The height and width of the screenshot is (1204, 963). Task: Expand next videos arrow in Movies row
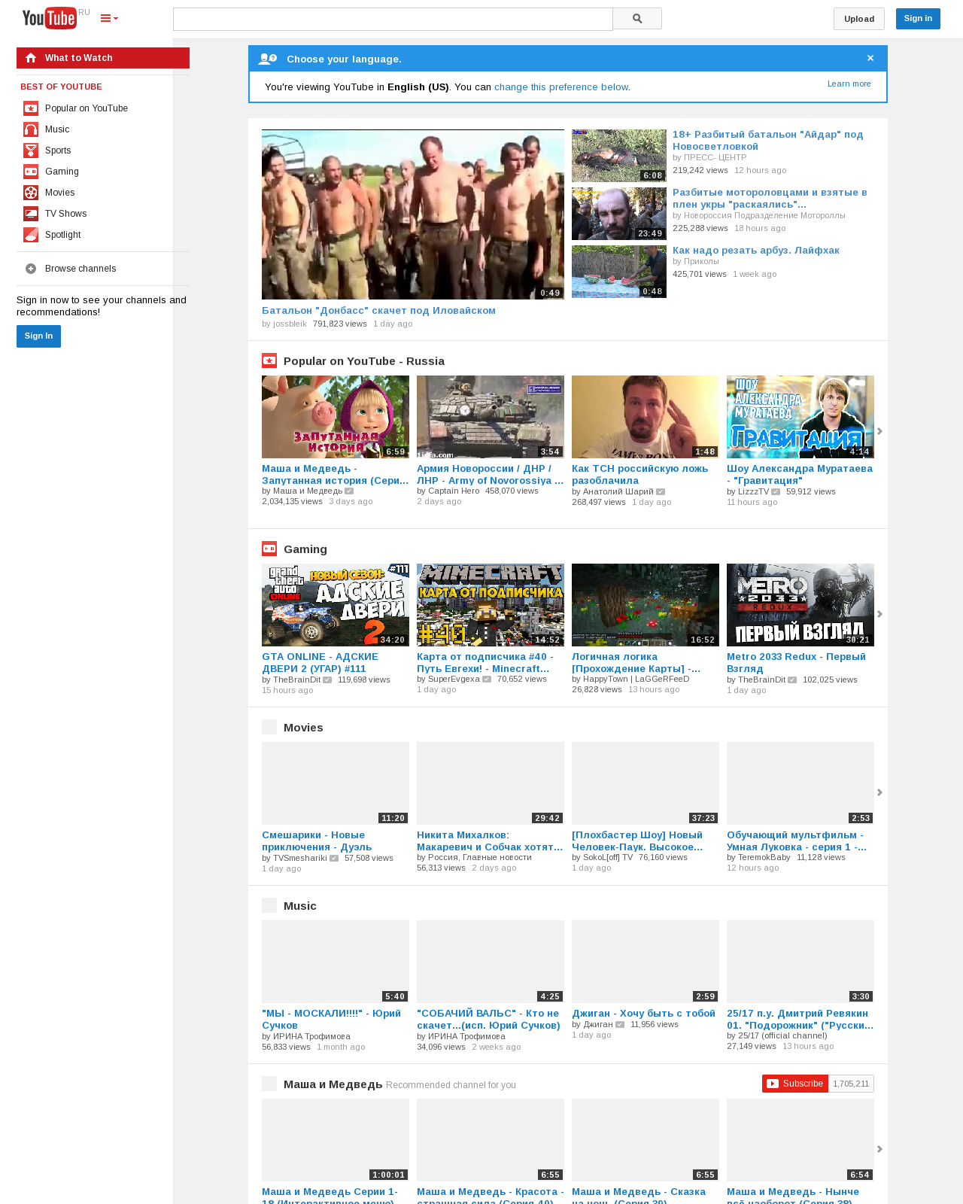click(879, 792)
